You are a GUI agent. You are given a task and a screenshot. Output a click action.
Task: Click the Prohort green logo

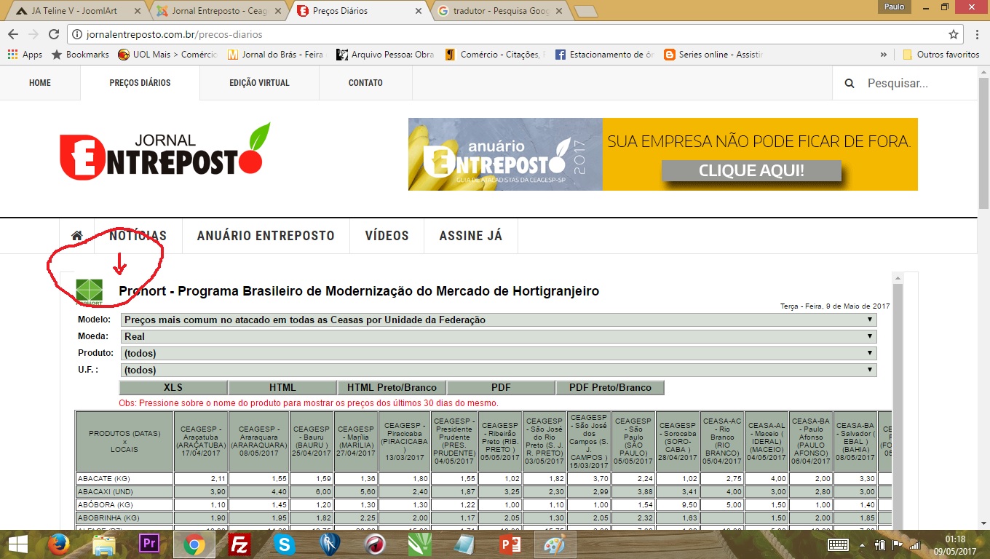pyautogui.click(x=90, y=291)
